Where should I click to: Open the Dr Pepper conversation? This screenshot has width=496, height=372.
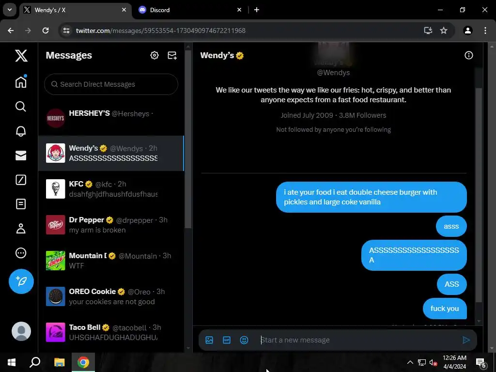click(111, 225)
